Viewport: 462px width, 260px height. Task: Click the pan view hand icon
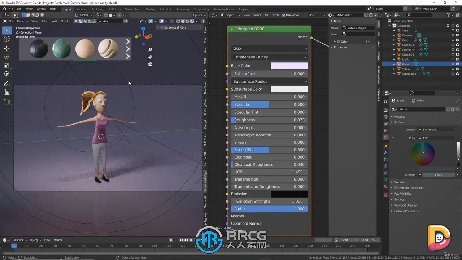[x=150, y=57]
